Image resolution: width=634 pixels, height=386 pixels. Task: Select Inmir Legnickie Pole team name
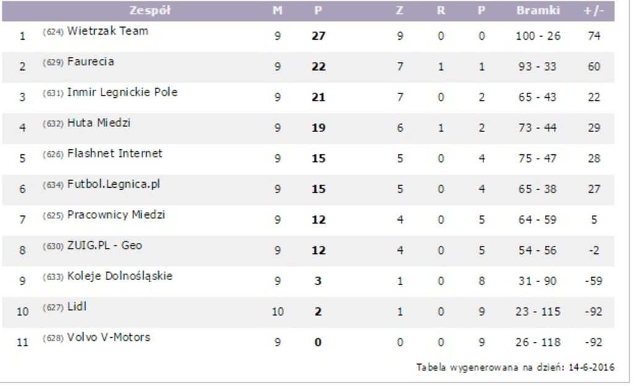click(x=122, y=92)
